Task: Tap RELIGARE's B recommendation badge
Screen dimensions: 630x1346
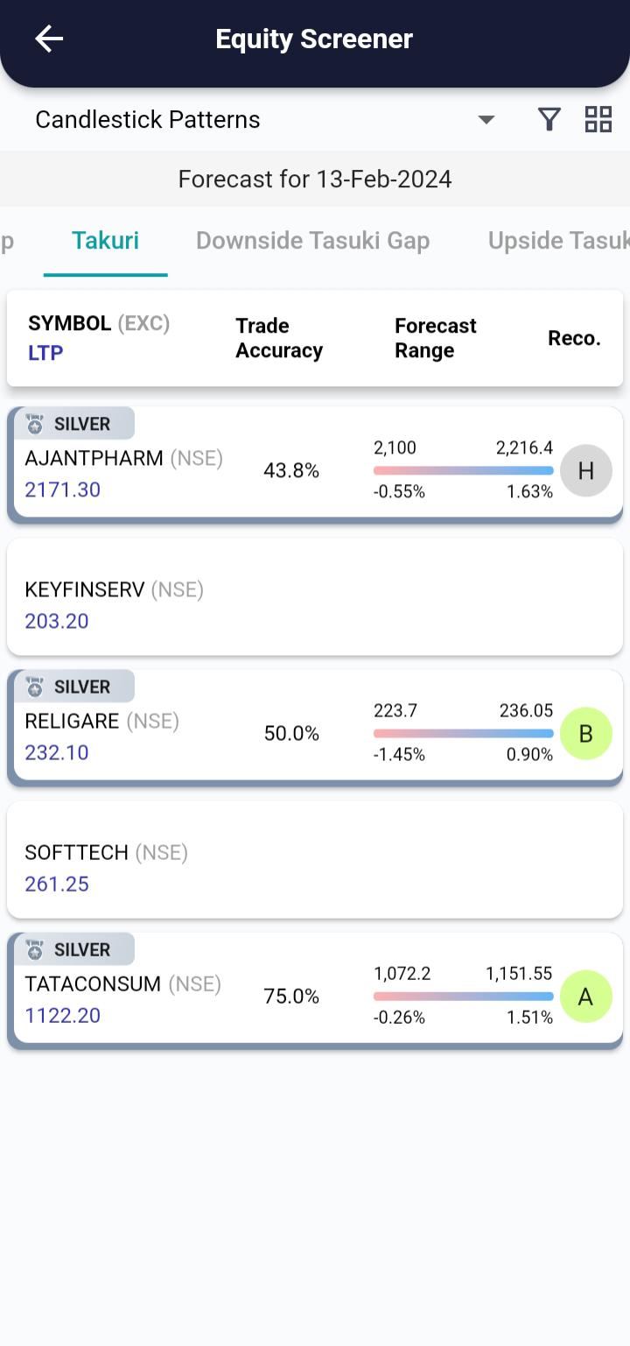Action: click(x=585, y=734)
